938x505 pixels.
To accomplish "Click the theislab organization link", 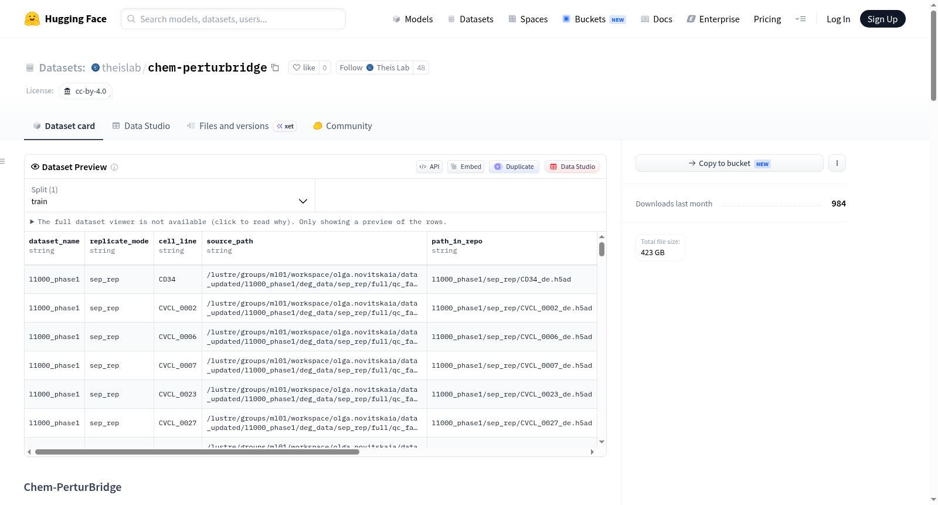I will point(121,67).
